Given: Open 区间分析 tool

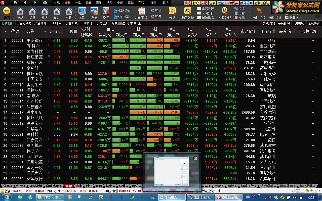Looking at the screenshot, I should click(206, 13).
